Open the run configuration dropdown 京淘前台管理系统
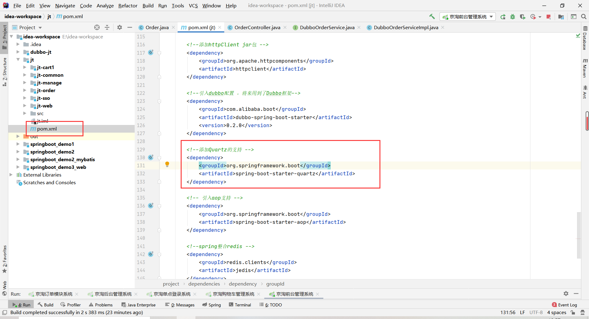The width and height of the screenshot is (589, 319). 468,17
